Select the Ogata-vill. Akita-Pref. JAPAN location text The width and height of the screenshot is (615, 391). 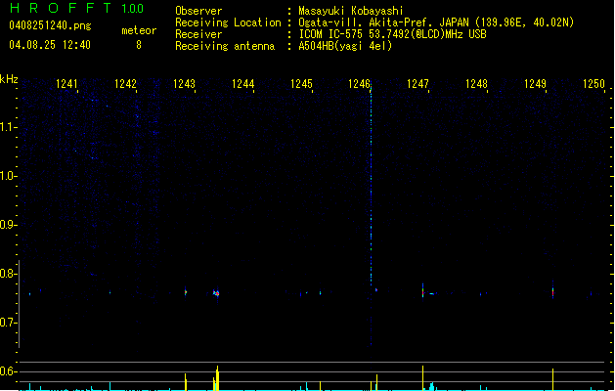[436, 22]
